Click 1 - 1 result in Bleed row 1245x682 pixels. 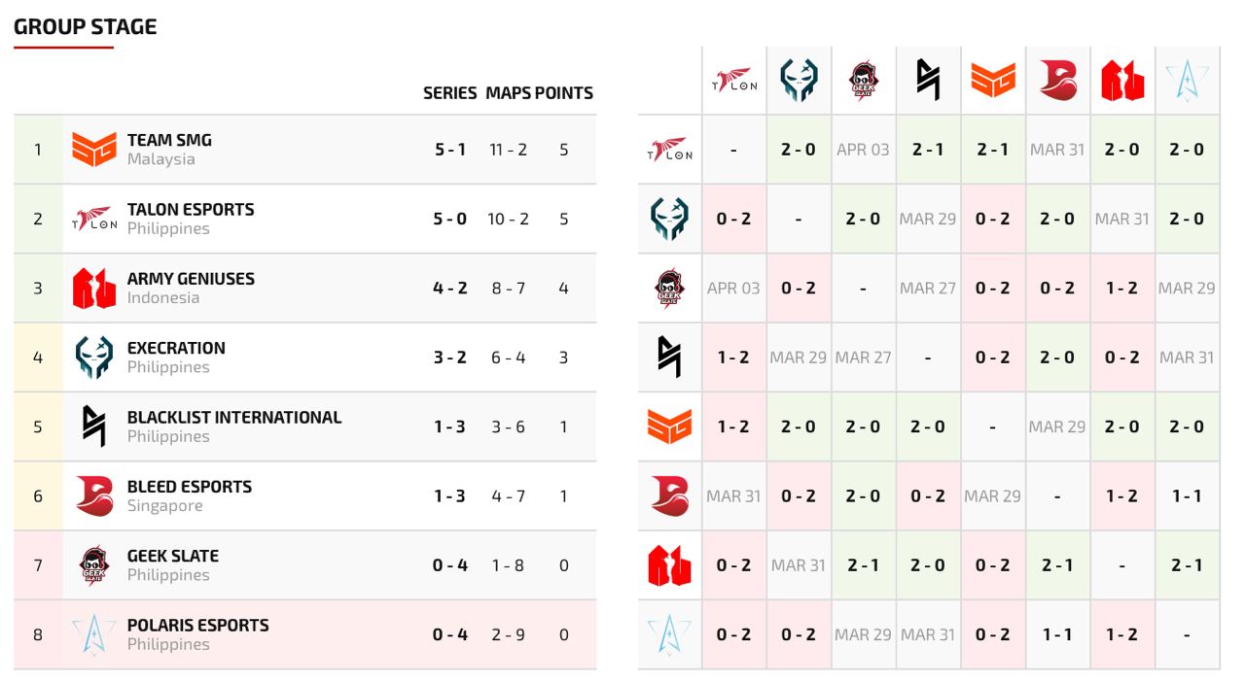[1187, 495]
